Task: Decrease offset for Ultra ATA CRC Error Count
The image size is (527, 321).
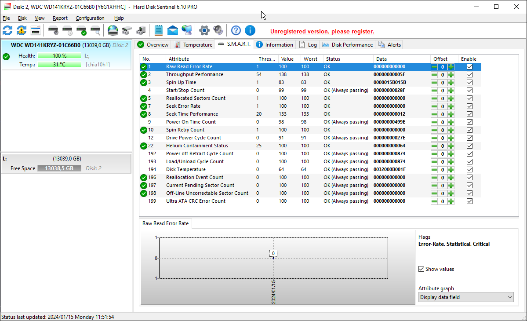Action: [x=434, y=201]
